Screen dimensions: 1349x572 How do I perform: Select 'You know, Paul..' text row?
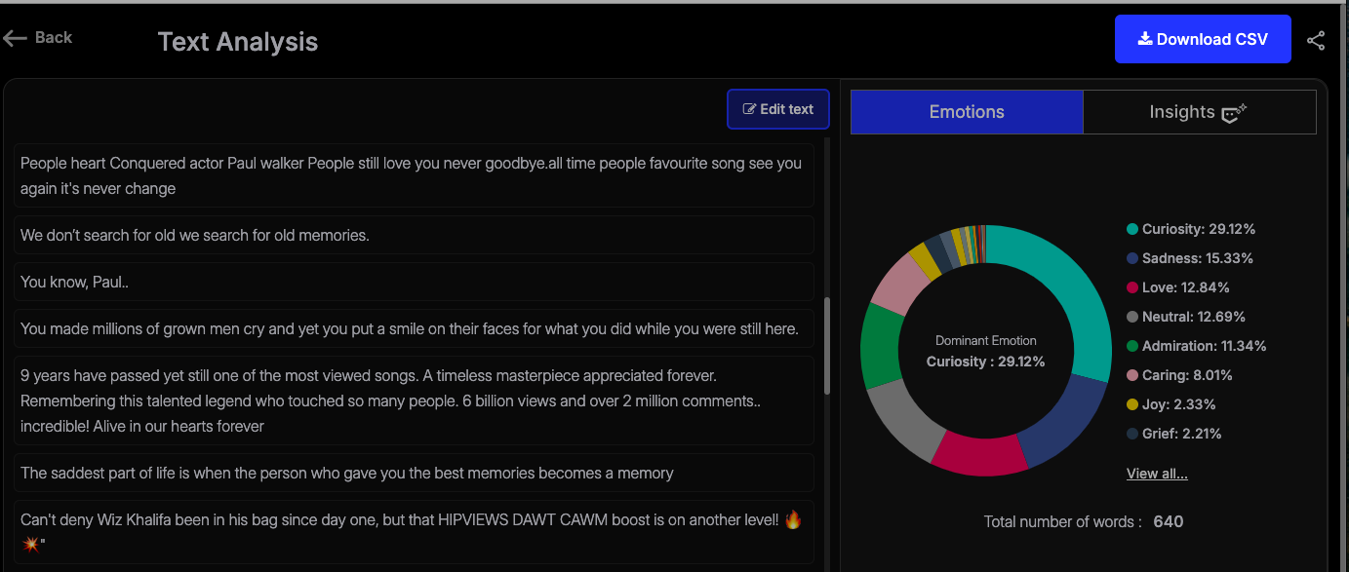[x=414, y=282]
